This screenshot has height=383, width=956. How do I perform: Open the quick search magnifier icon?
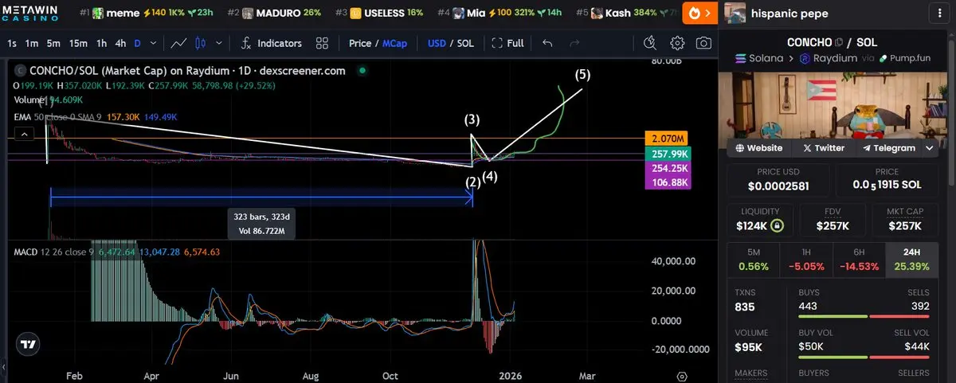tap(651, 43)
